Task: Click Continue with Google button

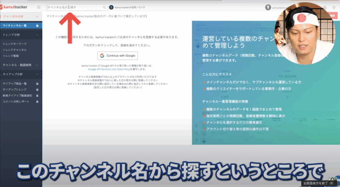Action: coord(118,56)
